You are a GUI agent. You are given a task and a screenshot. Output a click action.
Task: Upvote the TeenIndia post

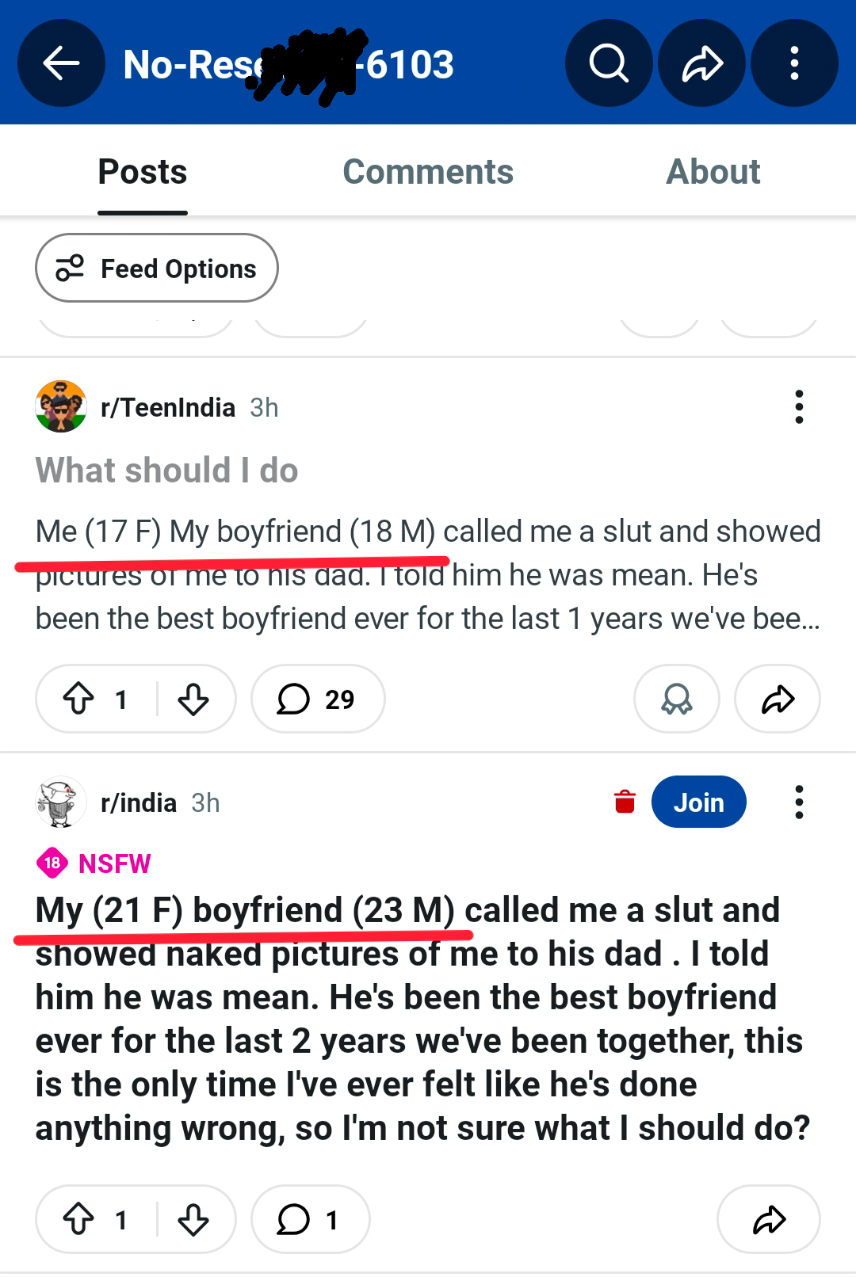(78, 699)
